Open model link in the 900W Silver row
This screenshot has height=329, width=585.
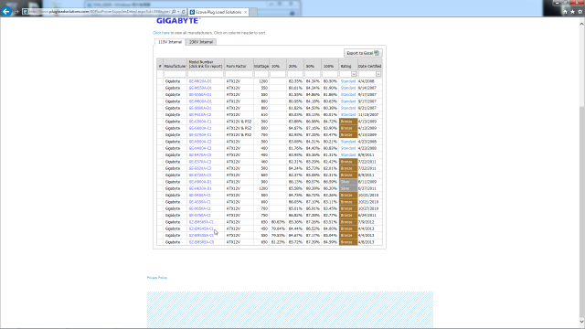coord(200,182)
